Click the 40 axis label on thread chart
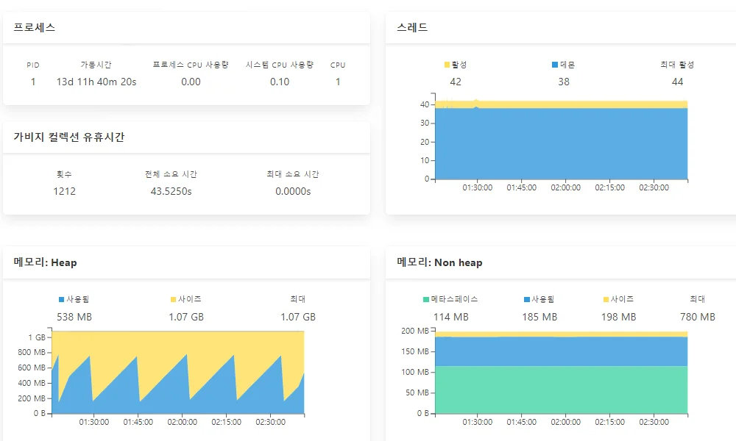This screenshot has height=441, width=736. pos(425,104)
